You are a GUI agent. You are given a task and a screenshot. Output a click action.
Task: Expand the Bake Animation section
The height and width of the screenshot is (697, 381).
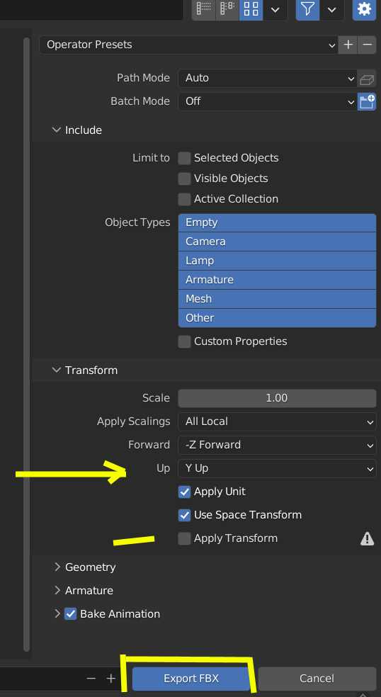click(x=57, y=614)
